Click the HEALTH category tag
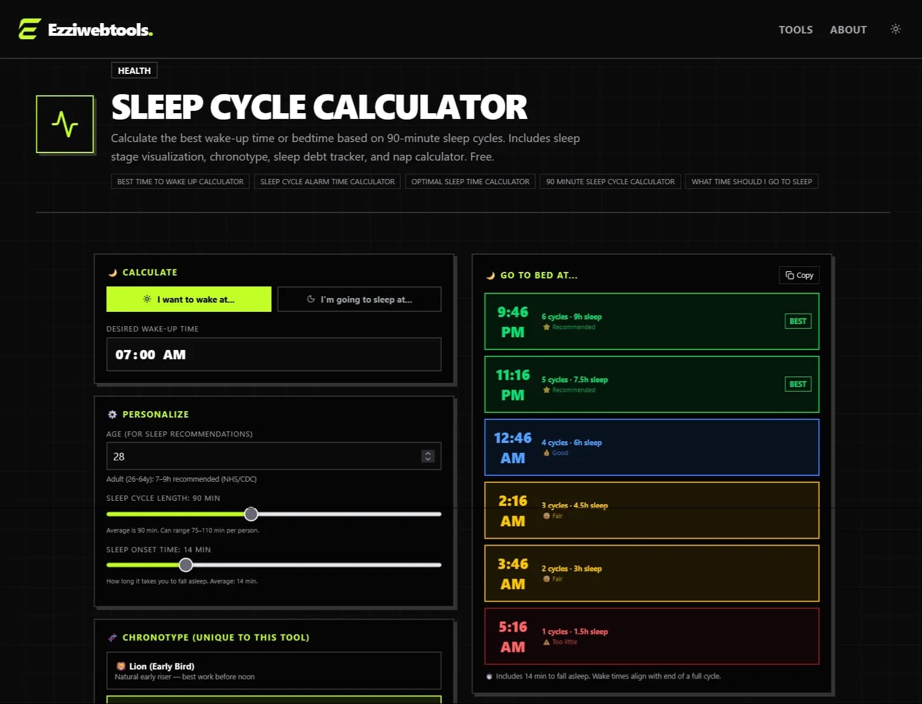 [x=134, y=70]
